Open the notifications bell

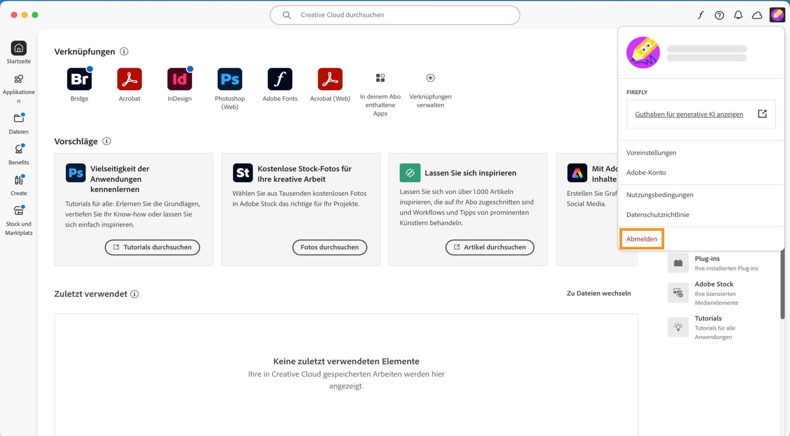pos(738,15)
